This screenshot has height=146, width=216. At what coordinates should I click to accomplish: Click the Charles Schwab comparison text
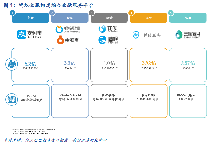(70, 97)
